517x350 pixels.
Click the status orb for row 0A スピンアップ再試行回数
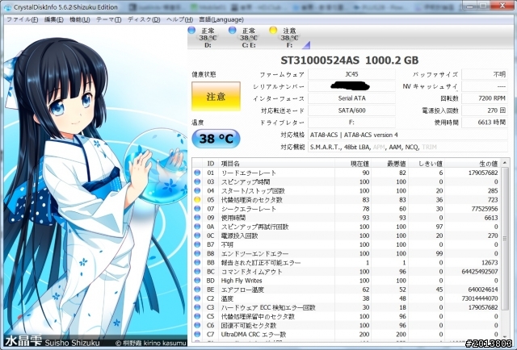point(197,227)
